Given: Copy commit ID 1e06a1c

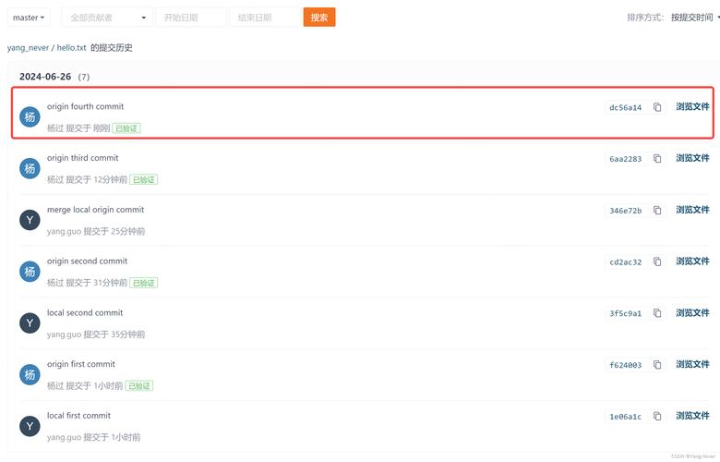Looking at the screenshot, I should (x=657, y=416).
